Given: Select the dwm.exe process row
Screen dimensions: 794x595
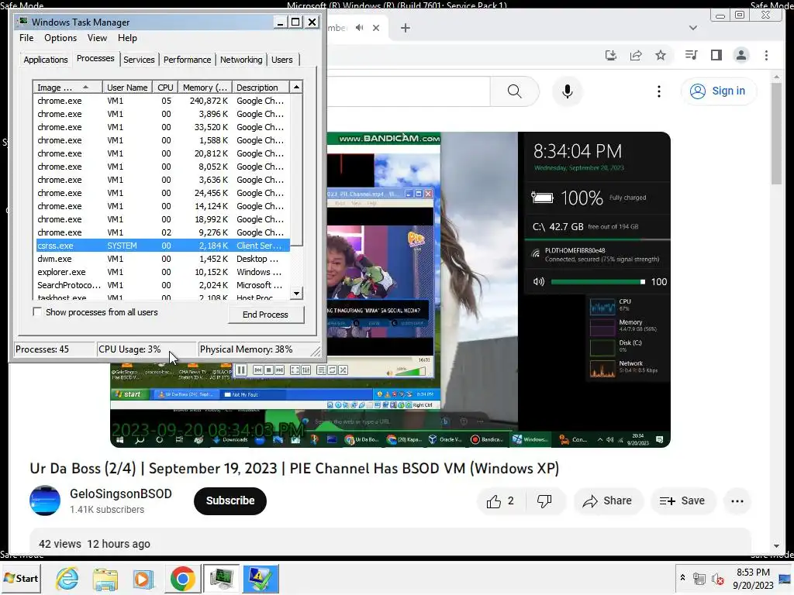Looking at the screenshot, I should coord(163,259).
